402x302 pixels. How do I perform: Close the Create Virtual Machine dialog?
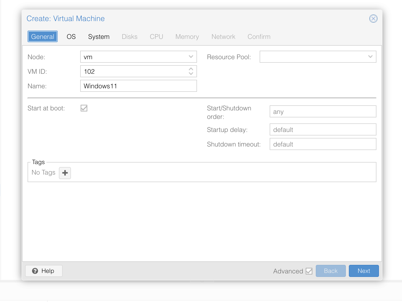point(373,19)
